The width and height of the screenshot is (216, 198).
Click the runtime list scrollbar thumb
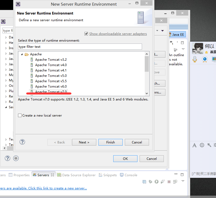tap(147, 64)
